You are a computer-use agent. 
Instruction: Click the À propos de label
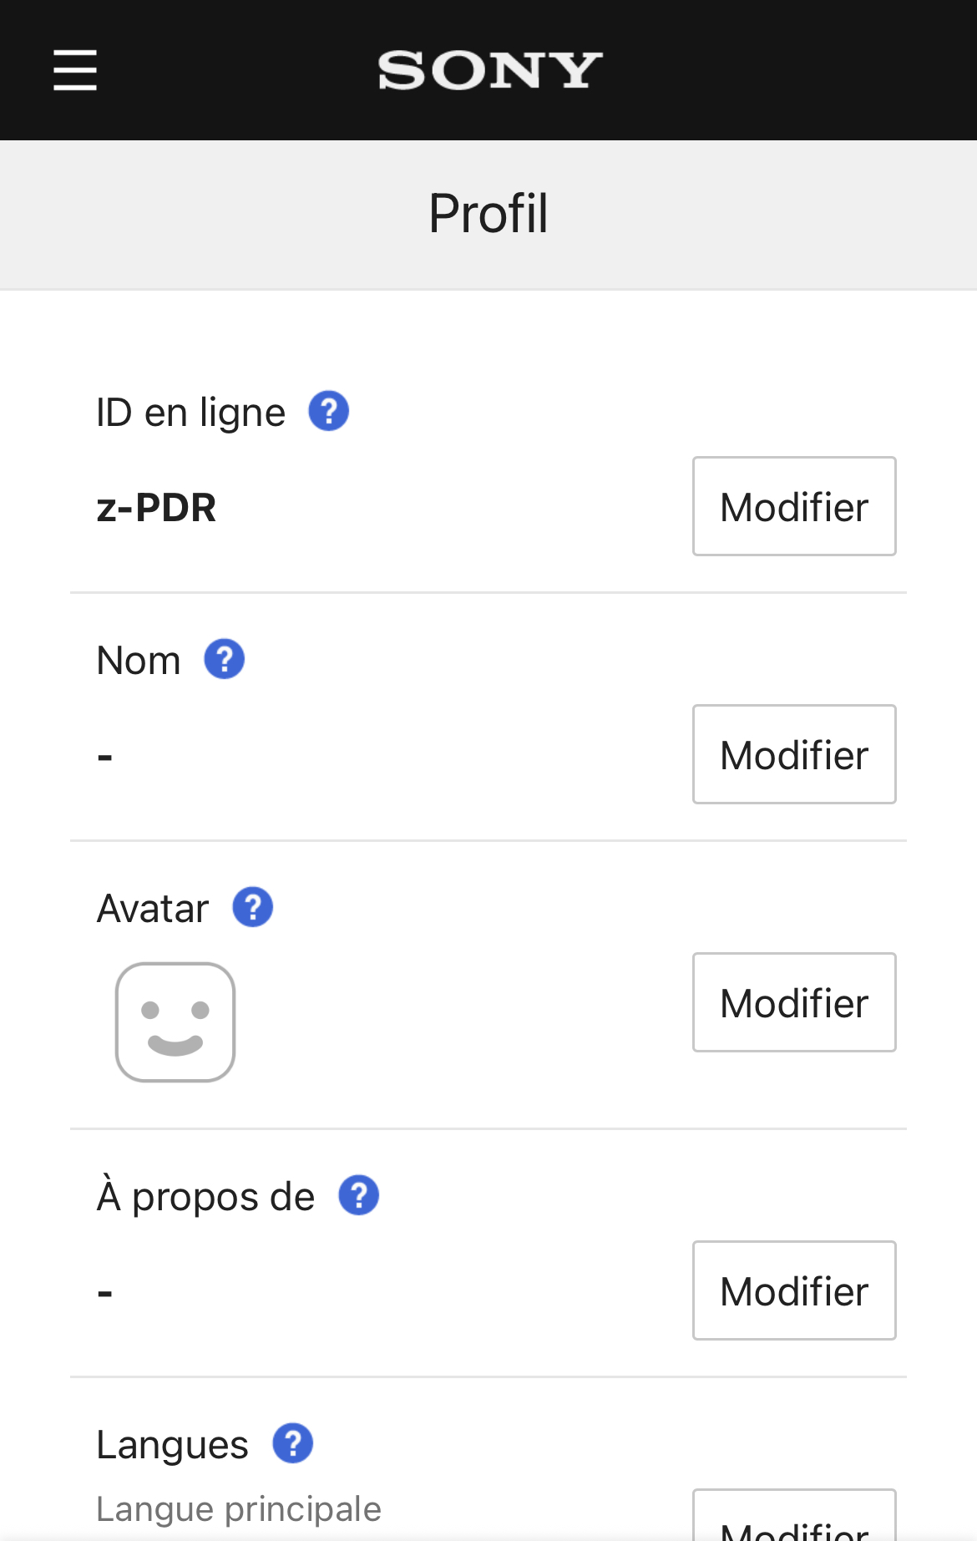pos(206,1197)
